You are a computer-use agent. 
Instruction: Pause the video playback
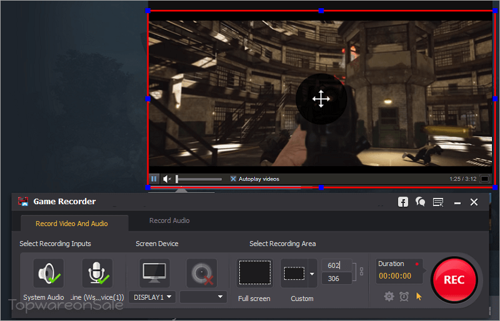pos(154,179)
